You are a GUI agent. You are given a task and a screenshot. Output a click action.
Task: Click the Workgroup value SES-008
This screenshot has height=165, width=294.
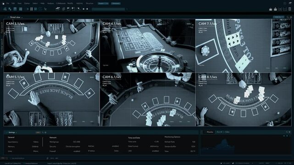click(77, 142)
